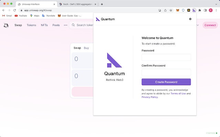Open the Terms of Use link
This screenshot has width=220, height=137.
[x=178, y=94]
